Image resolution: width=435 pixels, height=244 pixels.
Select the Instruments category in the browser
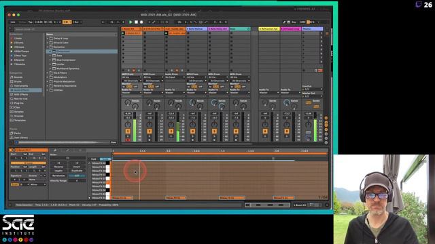pyautogui.click(x=21, y=86)
